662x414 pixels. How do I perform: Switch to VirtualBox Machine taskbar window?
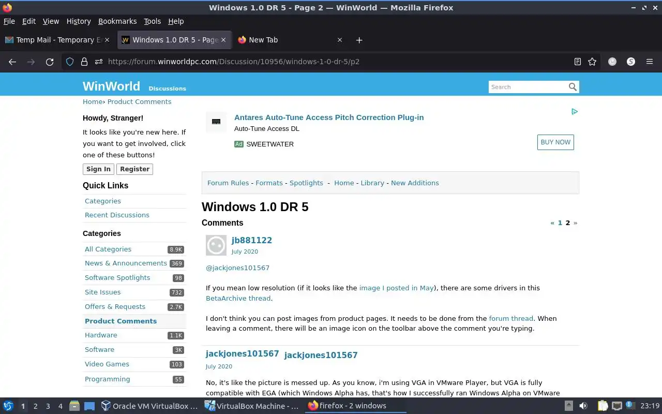click(252, 406)
